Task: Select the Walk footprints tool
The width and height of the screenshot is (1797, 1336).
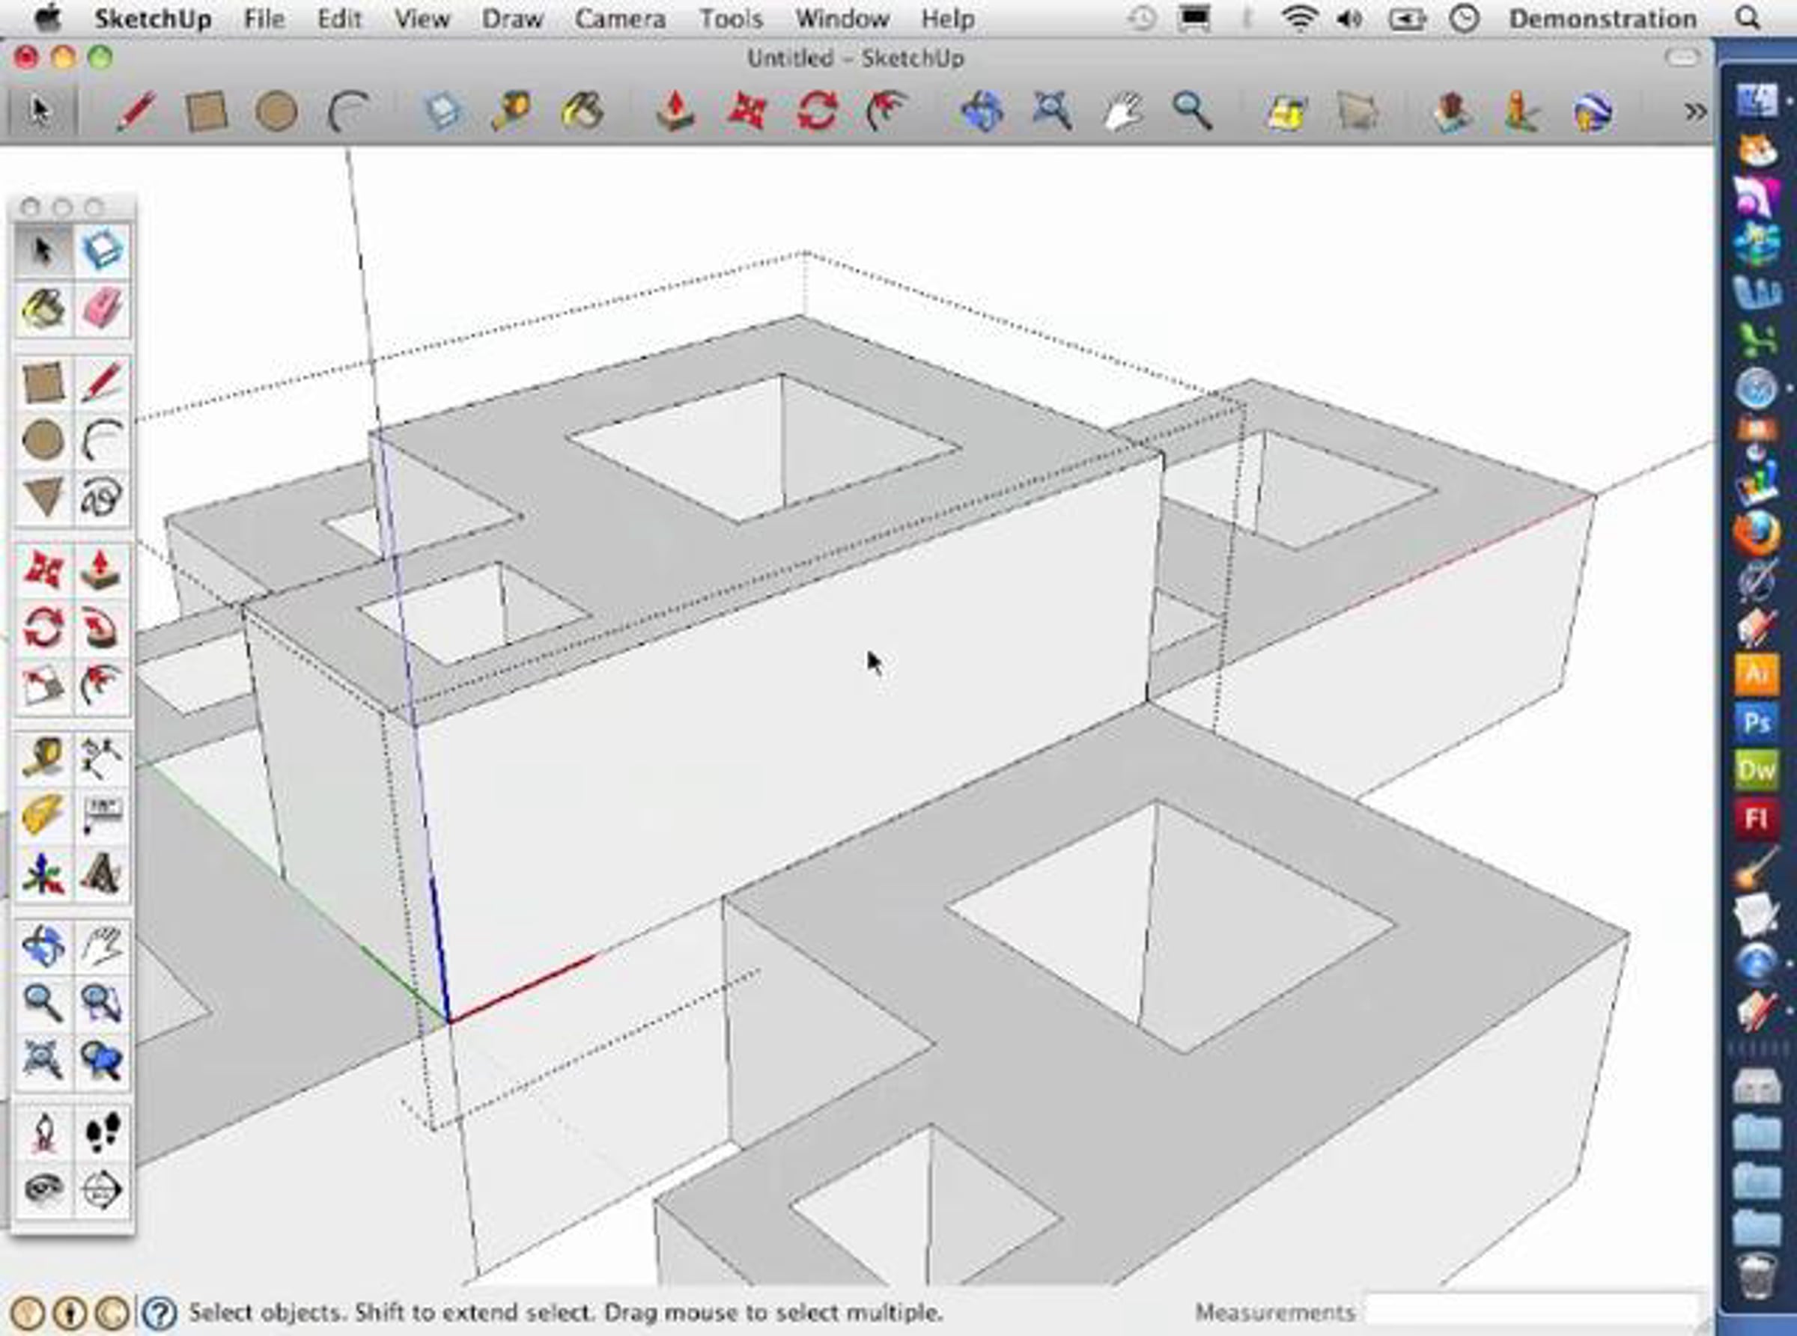Action: 102,1132
